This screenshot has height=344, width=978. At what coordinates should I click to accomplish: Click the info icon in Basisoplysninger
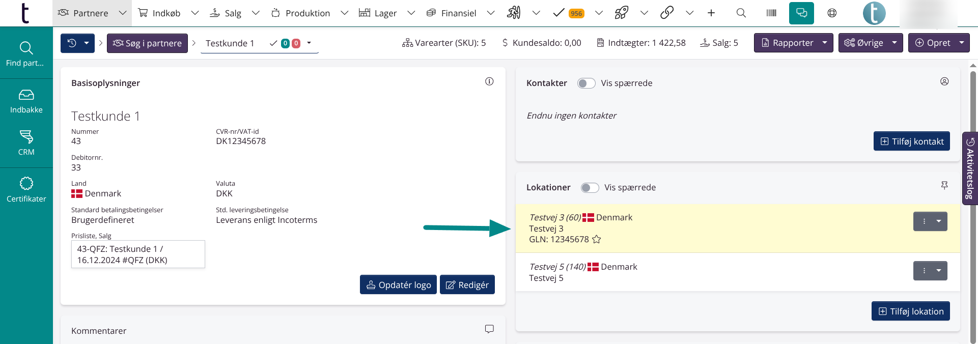489,81
